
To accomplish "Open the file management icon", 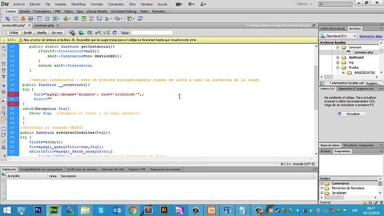I will pyautogui.click(x=90, y=32).
